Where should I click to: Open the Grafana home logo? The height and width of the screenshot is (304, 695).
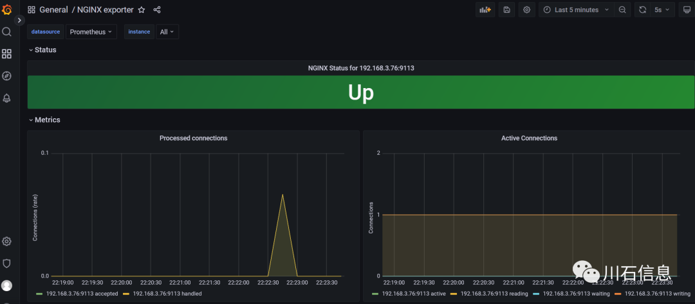tap(6, 9)
